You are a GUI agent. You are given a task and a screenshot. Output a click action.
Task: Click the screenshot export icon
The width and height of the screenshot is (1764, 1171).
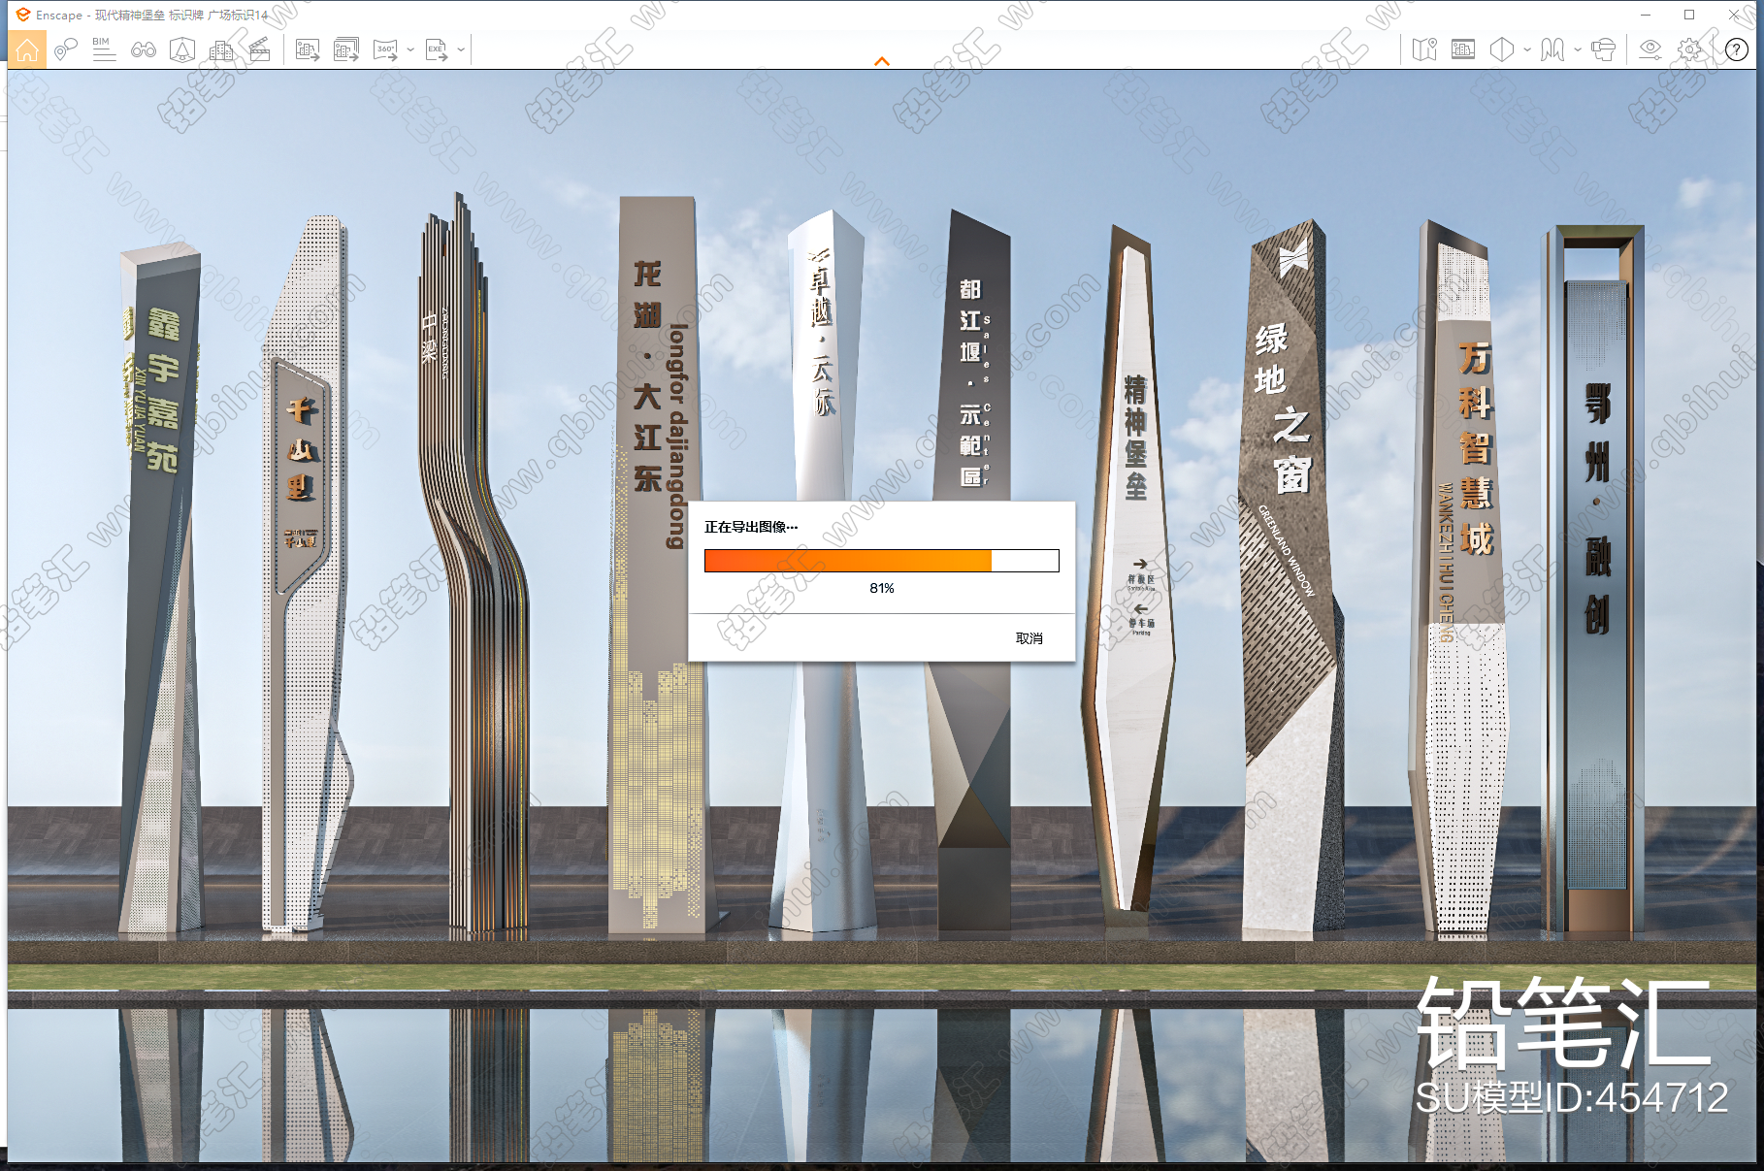click(308, 49)
